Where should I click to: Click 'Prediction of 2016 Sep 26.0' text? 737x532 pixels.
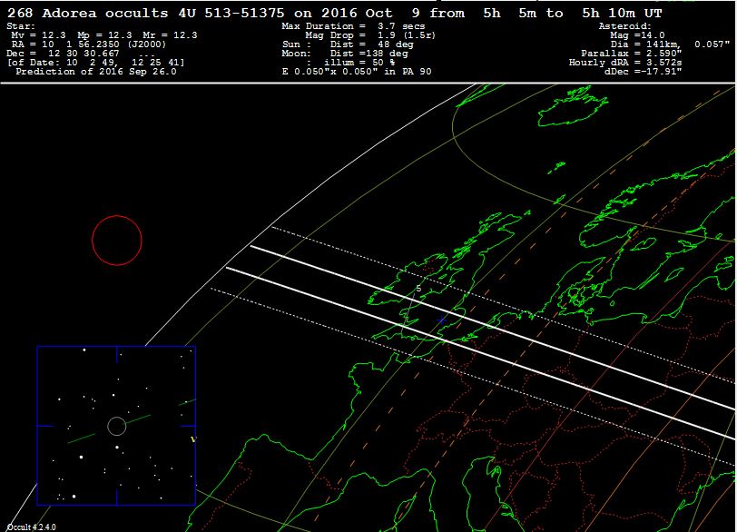[96, 71]
